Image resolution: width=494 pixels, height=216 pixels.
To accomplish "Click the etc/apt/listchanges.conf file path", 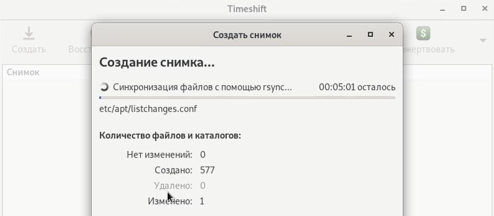I will 148,109.
